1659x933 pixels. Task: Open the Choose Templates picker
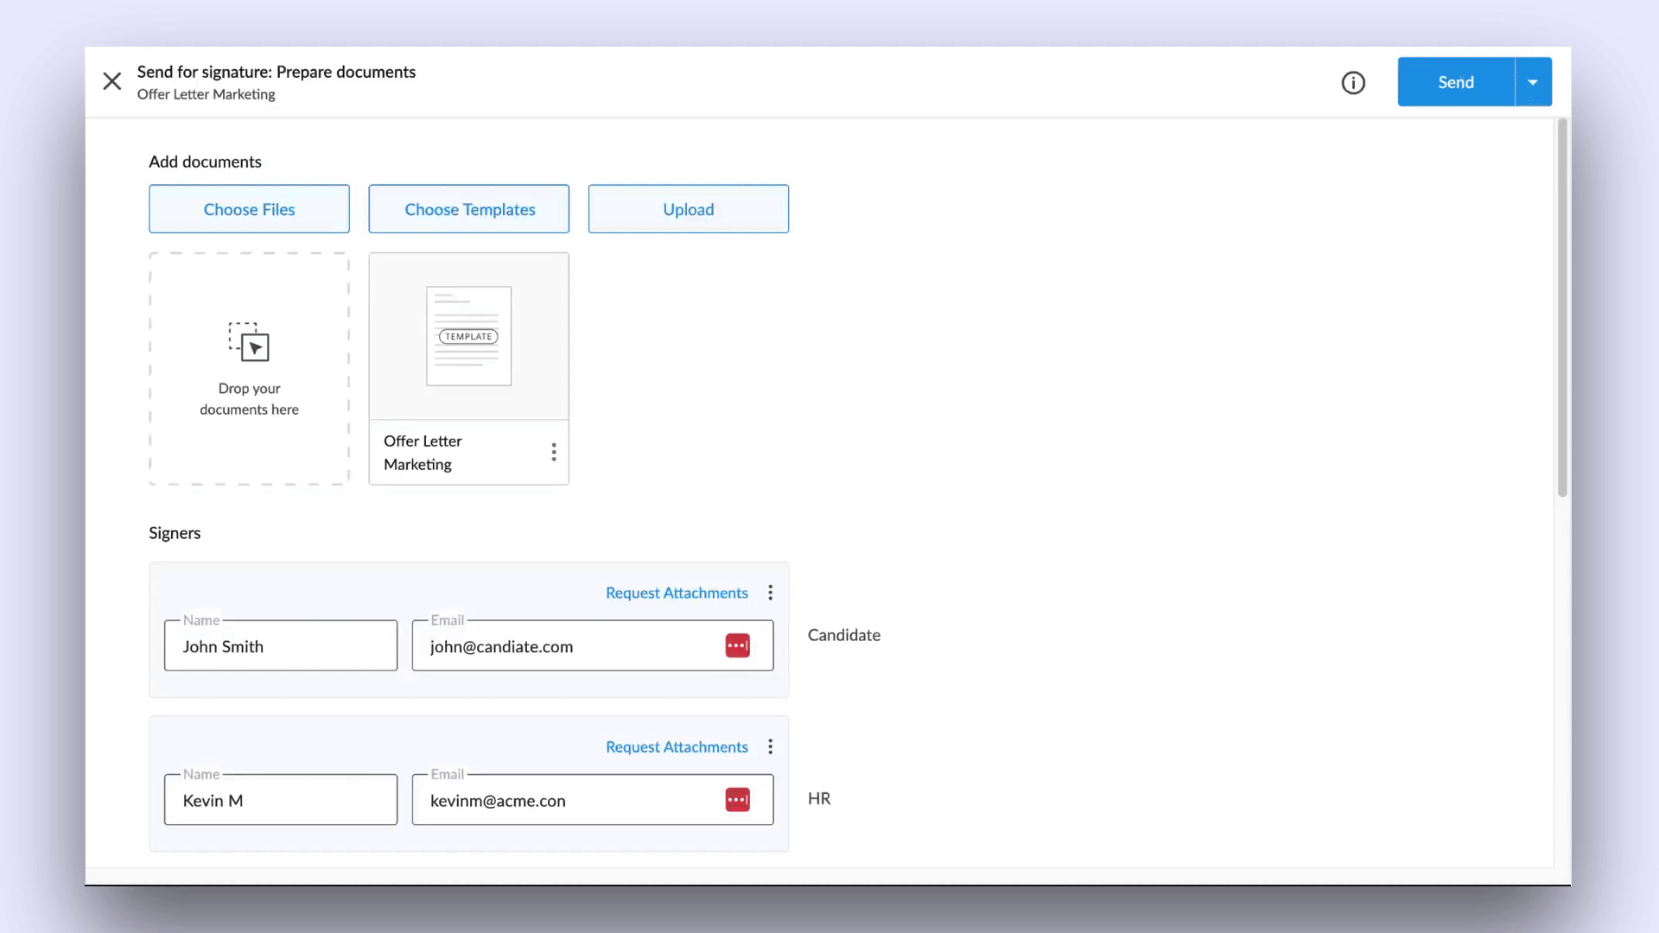(x=469, y=209)
